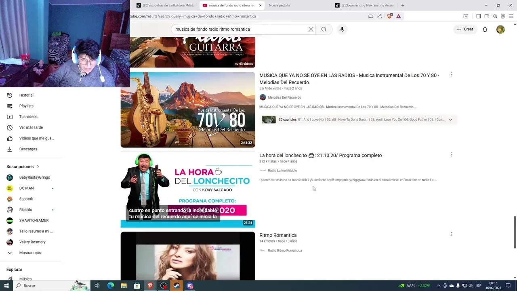This screenshot has height=291, width=517.
Task: Close the musica de fondo radio tab
Action: click(260, 5)
